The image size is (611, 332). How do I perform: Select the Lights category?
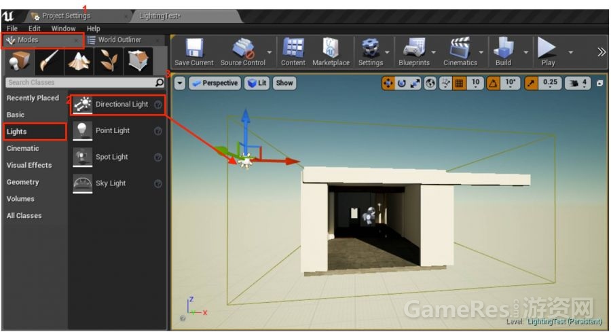(x=35, y=132)
